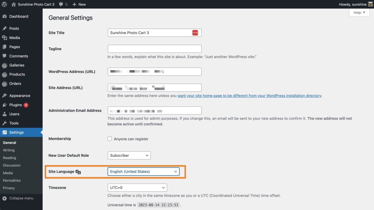
Task: Open the Privacy settings submenu
Action: [9, 188]
